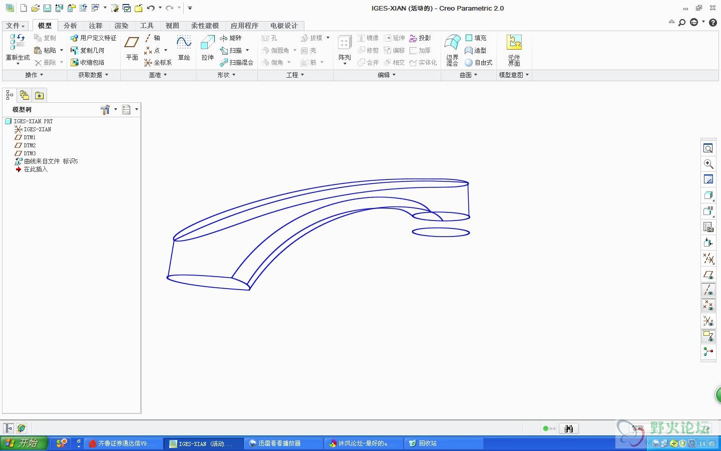The height and width of the screenshot is (451, 721).
Task: Toggle the ribbon collapse arrow
Action: (671, 22)
